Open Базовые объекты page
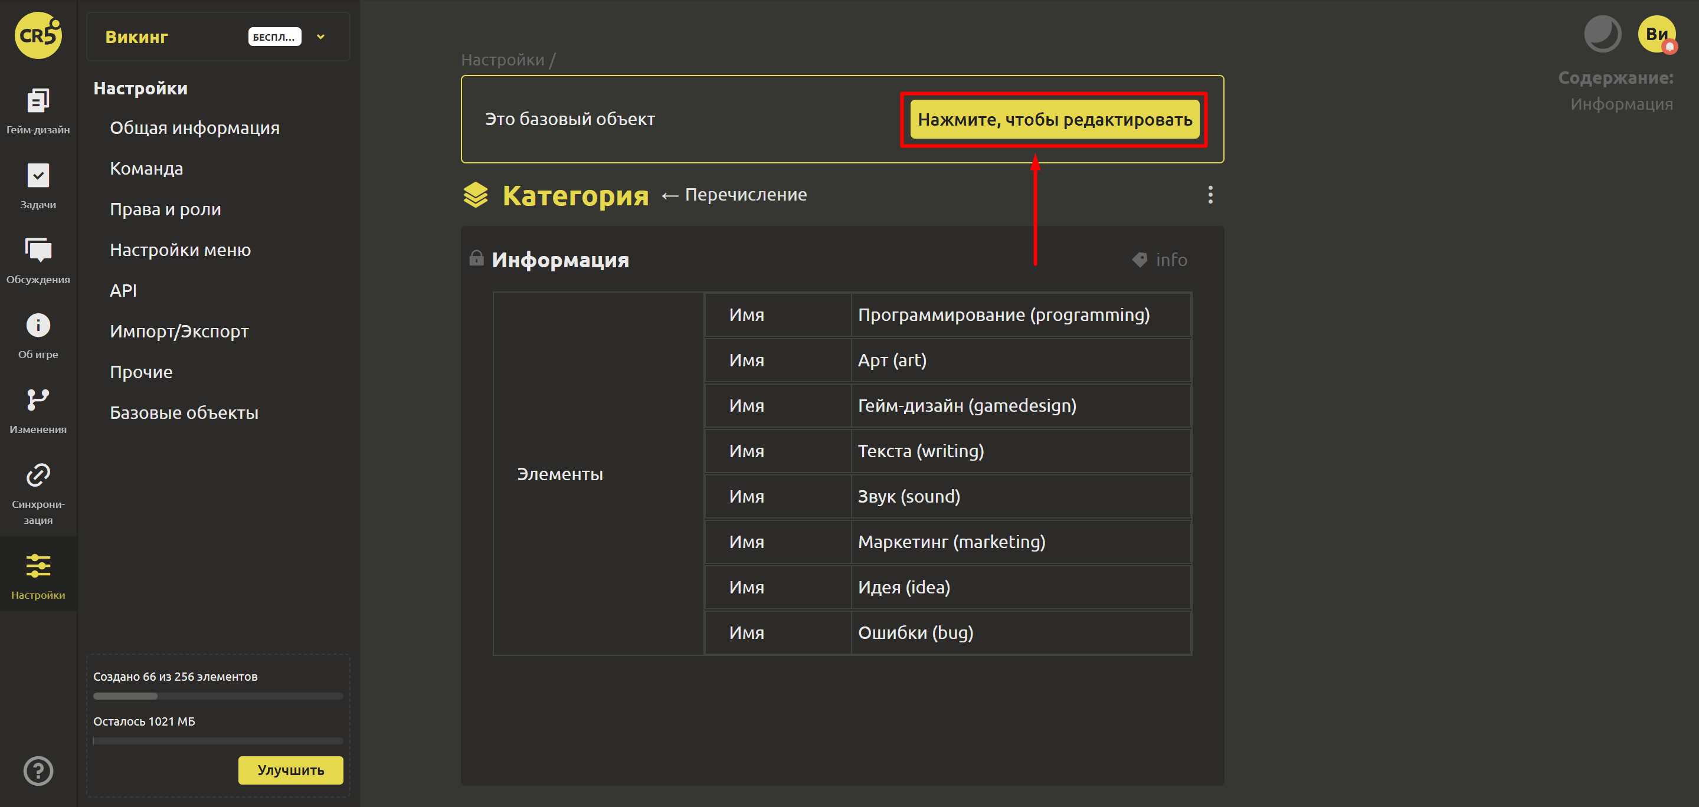Screen dimensions: 1699x807 [184, 413]
